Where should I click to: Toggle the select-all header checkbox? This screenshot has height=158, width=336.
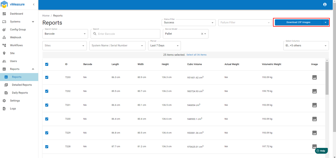[x=47, y=64]
